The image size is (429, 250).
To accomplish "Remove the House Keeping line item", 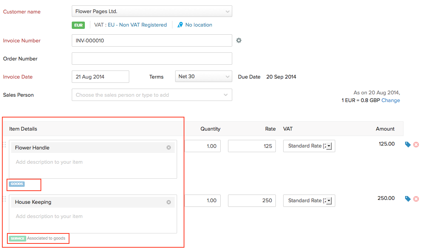I will click(x=416, y=199).
